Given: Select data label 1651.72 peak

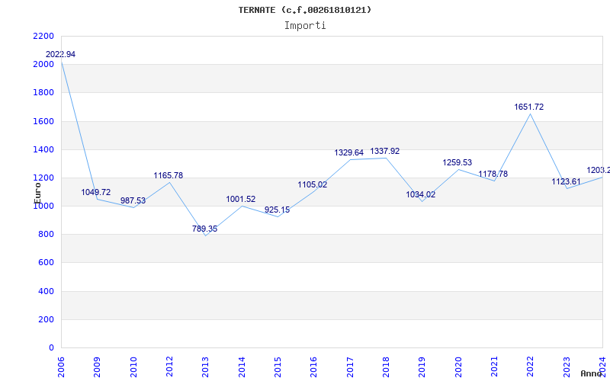Looking at the screenshot, I should point(528,107).
